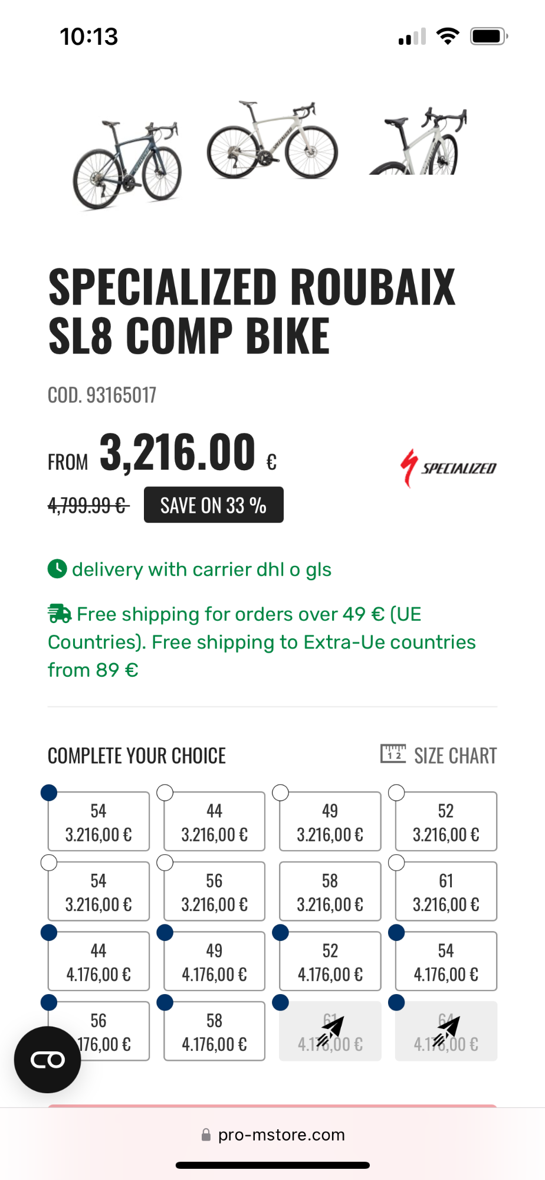View the white bike side-view thumbnail
The width and height of the screenshot is (545, 1180).
pyautogui.click(x=272, y=140)
